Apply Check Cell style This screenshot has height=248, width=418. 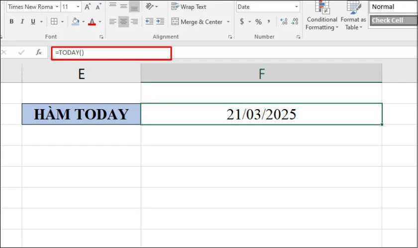[x=394, y=20]
